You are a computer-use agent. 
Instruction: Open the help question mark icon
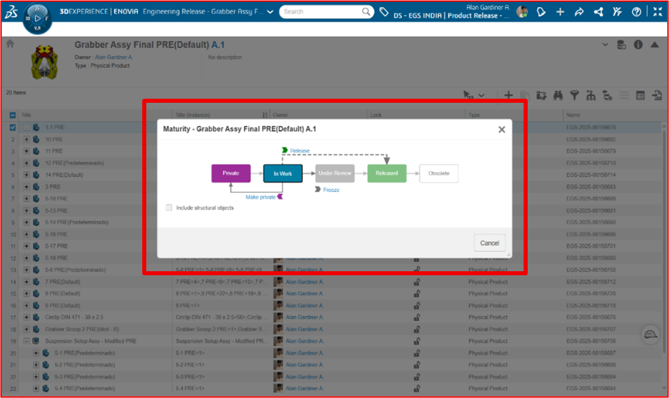(636, 12)
